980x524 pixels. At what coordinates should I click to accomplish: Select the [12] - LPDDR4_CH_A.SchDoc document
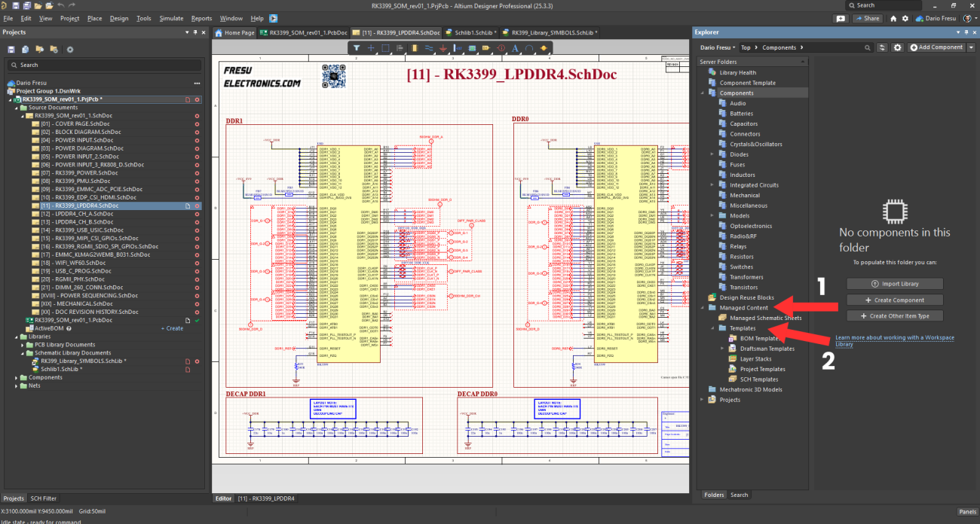point(77,214)
